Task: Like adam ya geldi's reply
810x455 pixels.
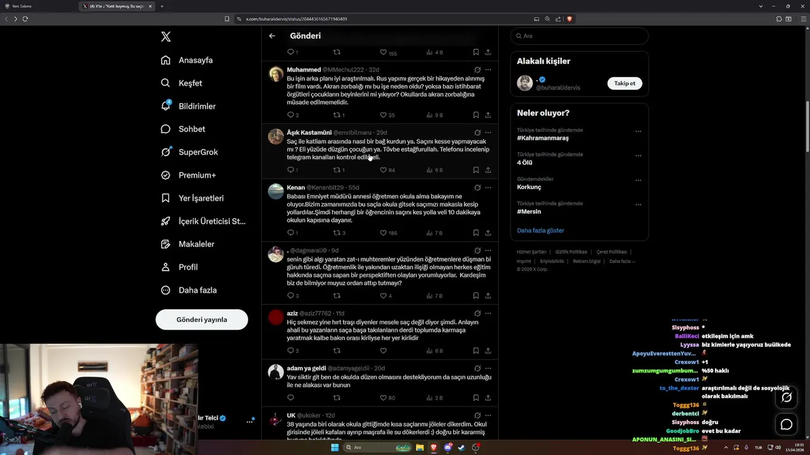Action: (383, 397)
